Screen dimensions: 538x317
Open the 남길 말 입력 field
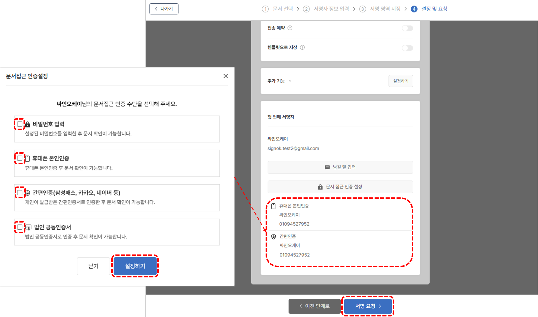tap(340, 167)
